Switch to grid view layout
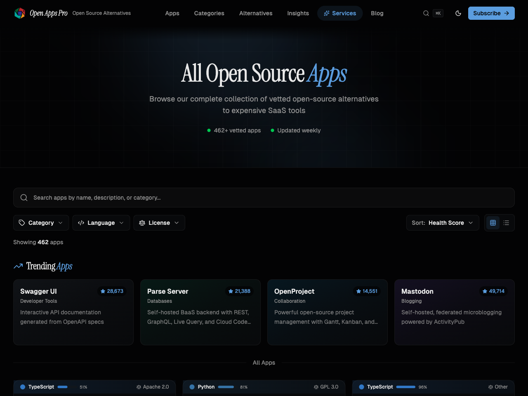The height and width of the screenshot is (396, 528). coord(493,223)
